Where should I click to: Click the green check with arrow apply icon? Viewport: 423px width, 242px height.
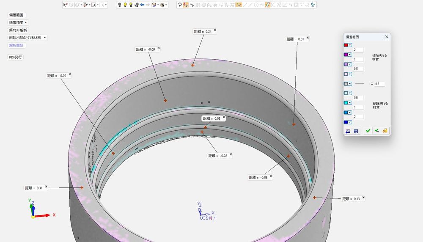pos(376,131)
